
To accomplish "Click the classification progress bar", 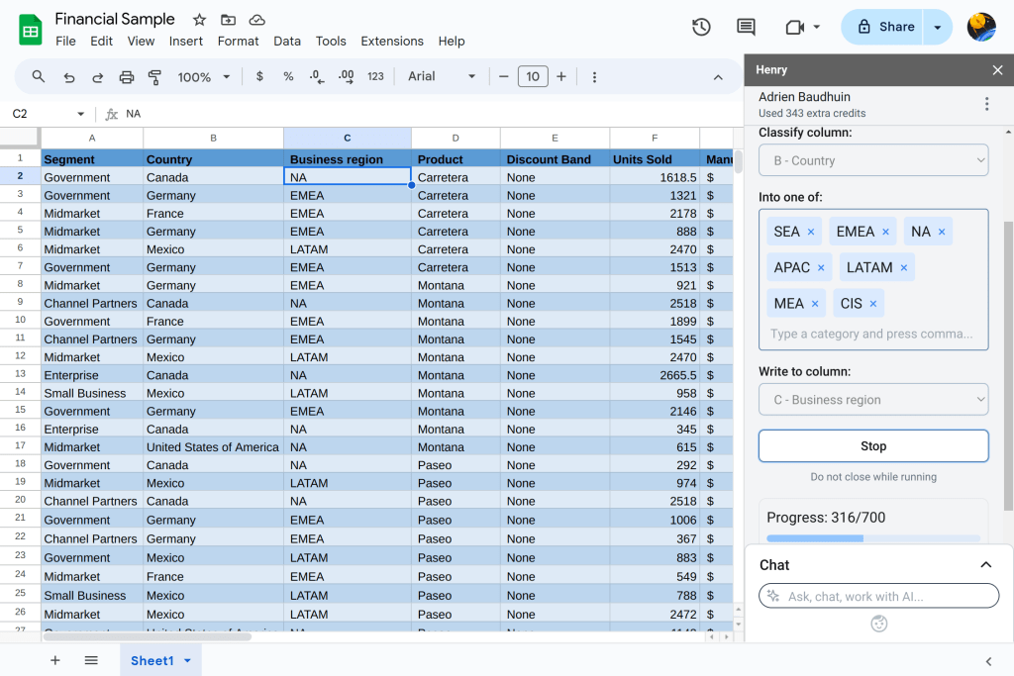I will click(x=873, y=538).
